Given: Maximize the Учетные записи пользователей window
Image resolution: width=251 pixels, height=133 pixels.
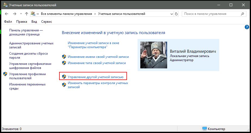Looking at the screenshot, I should [231, 5].
